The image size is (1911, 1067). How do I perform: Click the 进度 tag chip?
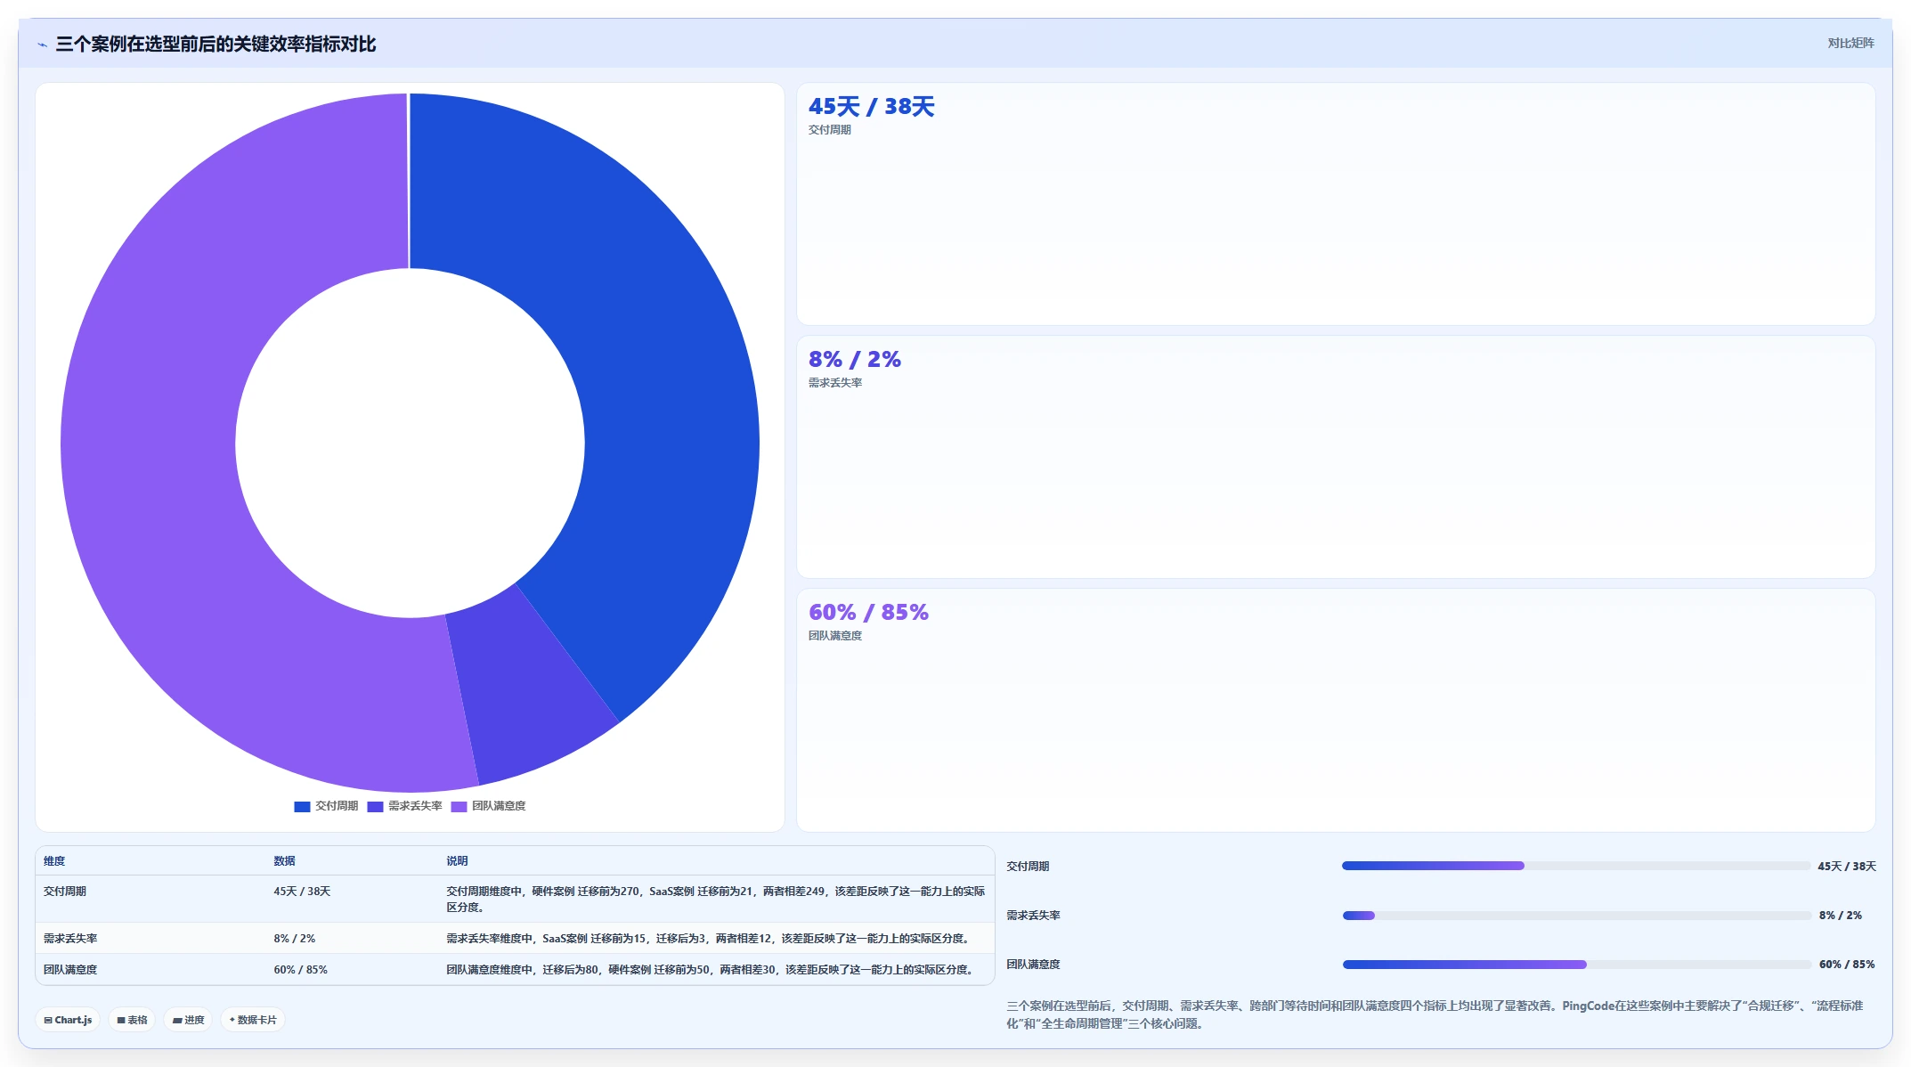(188, 1020)
